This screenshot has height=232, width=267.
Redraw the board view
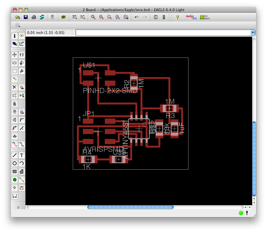[118, 17]
